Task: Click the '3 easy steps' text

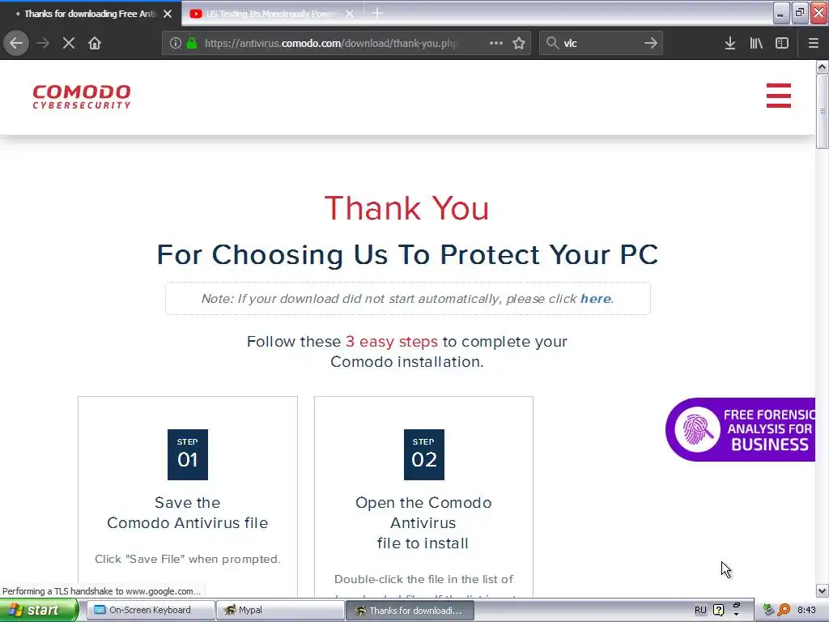Action: click(x=392, y=342)
